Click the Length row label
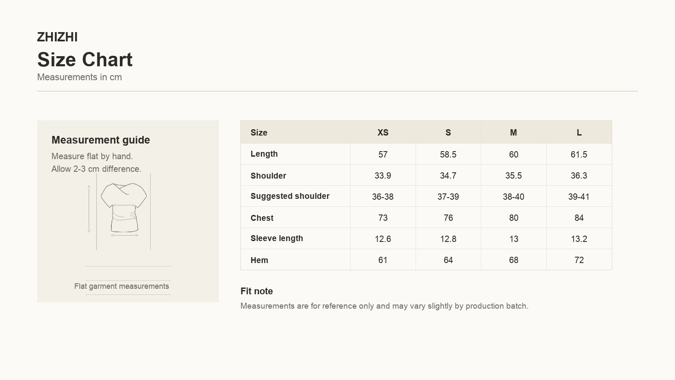 point(264,154)
